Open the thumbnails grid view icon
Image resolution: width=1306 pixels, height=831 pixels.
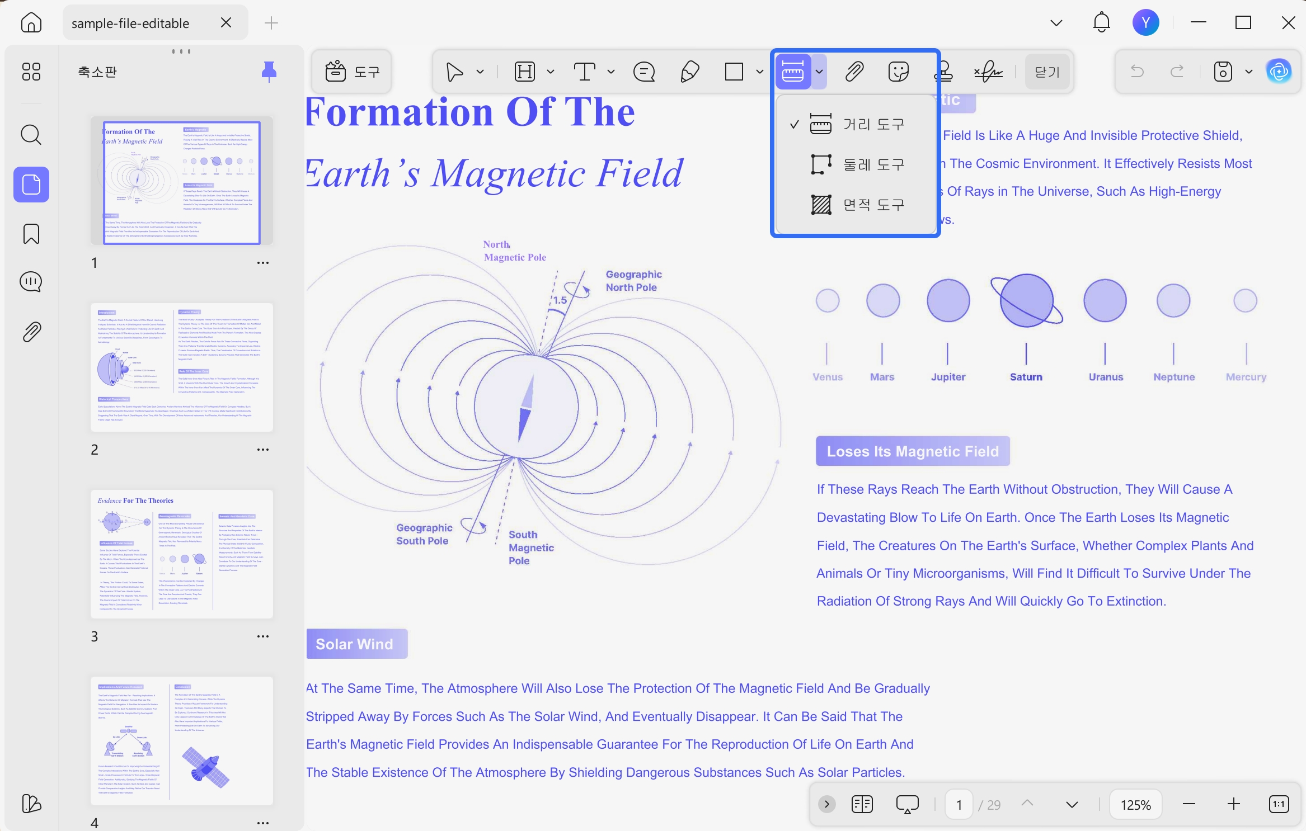coord(31,72)
